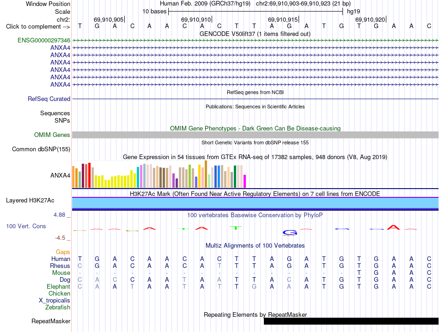Viewport: 439px width, 332px height.
Task: Click the ENSG00000297346 gene track label
Action: click(44, 40)
